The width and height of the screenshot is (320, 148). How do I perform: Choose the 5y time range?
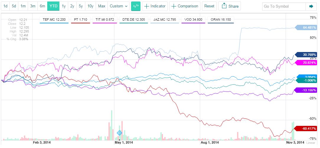click(81, 6)
